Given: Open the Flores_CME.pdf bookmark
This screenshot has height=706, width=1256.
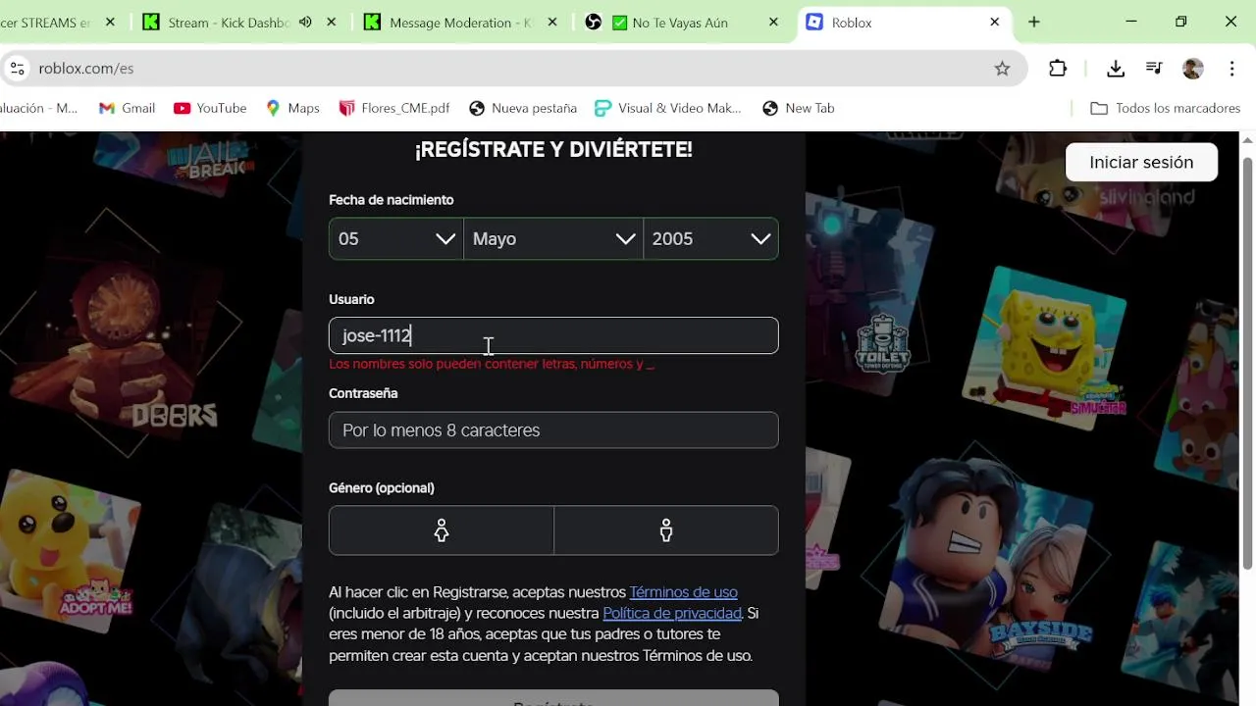Looking at the screenshot, I should [x=394, y=108].
